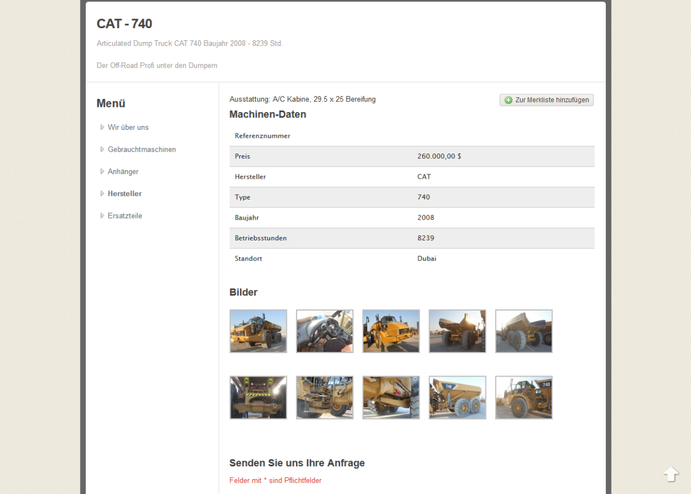Click the 'Baujahr' table row label
The height and width of the screenshot is (494, 691).
247,217
